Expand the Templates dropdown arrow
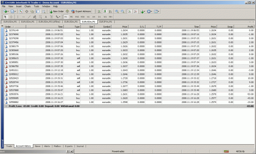 click(x=159, y=11)
